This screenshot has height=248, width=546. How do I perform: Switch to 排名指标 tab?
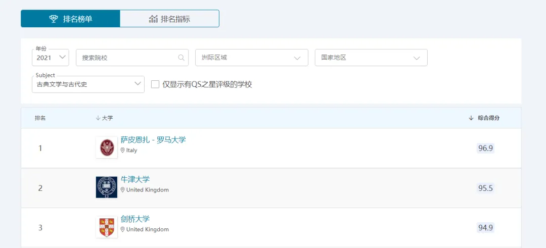(169, 19)
